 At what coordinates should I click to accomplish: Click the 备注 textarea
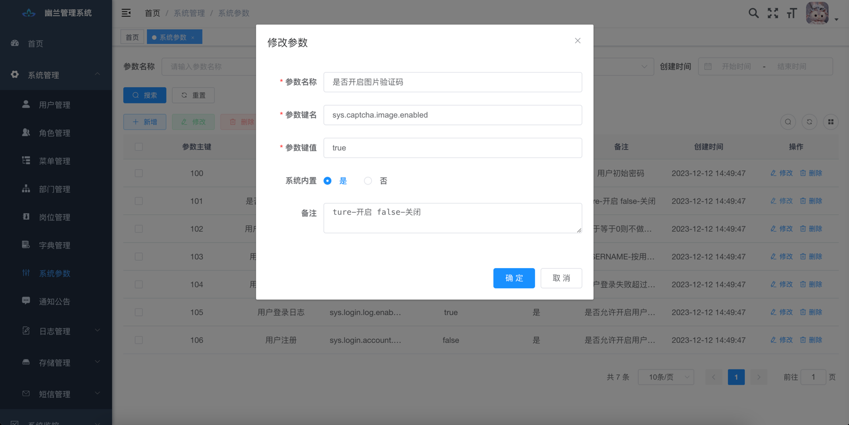(453, 218)
